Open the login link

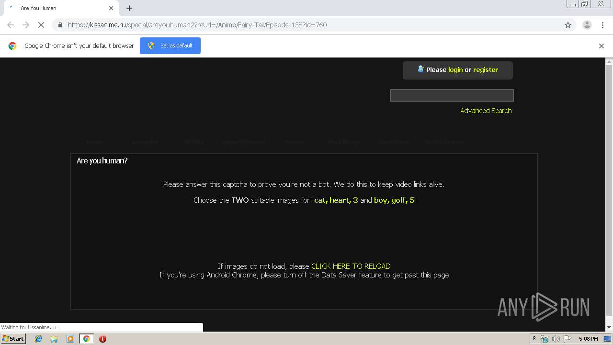point(455,69)
